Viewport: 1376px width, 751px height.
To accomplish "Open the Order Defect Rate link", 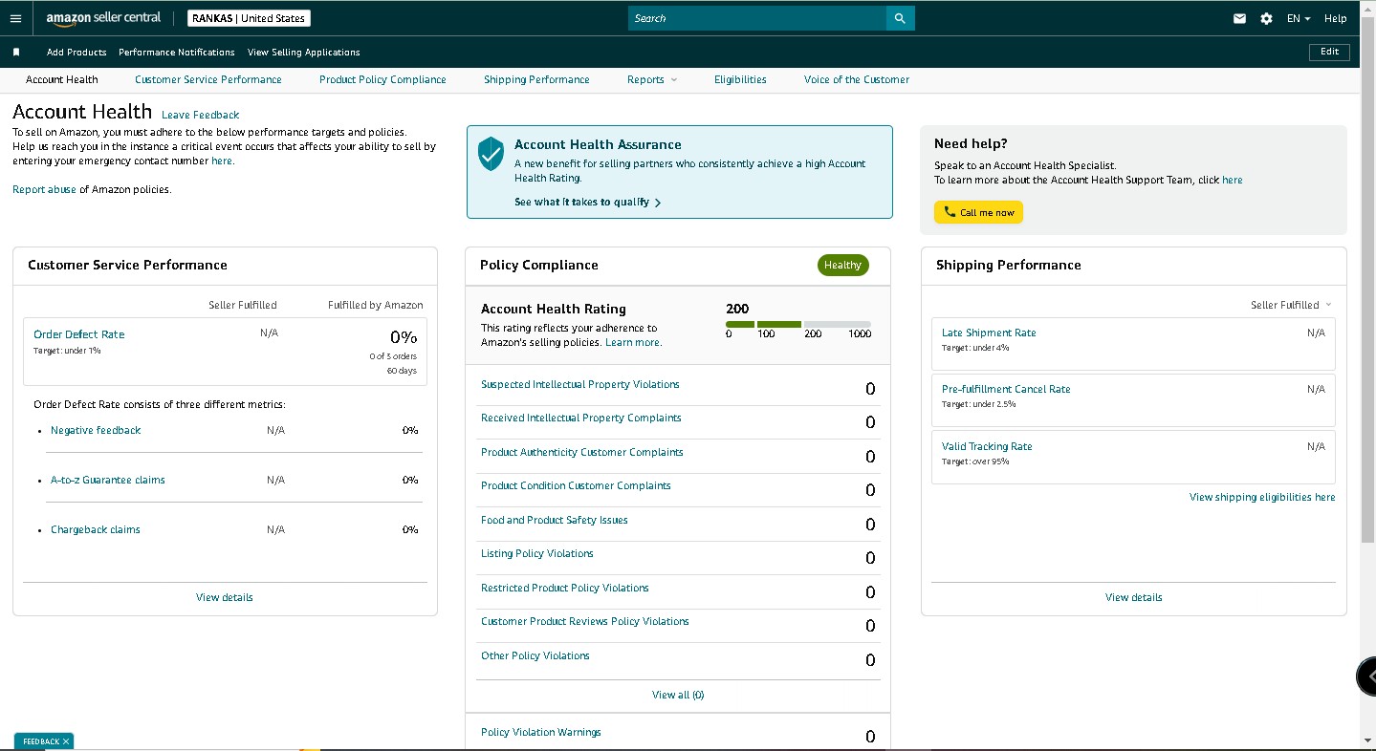I will point(79,334).
